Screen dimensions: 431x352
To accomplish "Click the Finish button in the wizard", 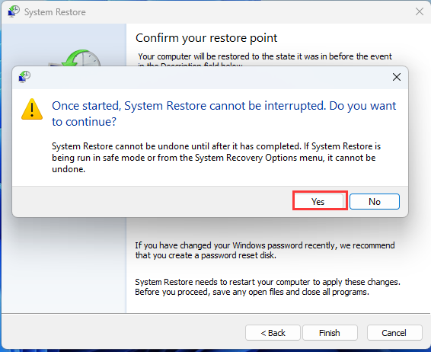I will [330, 333].
